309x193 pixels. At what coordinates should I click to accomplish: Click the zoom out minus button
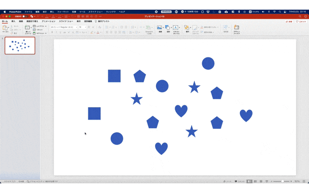coord(271,181)
